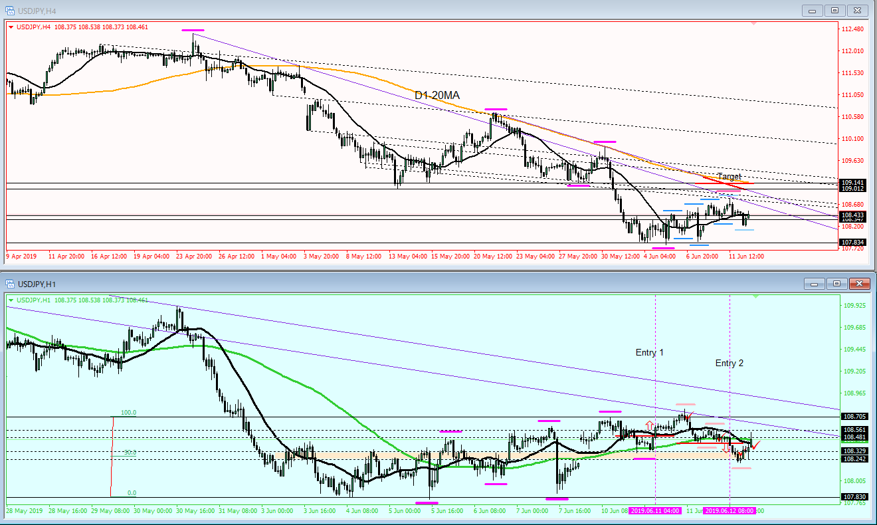
Task: Click the 108.705 price tag on H1
Action: tap(853, 417)
